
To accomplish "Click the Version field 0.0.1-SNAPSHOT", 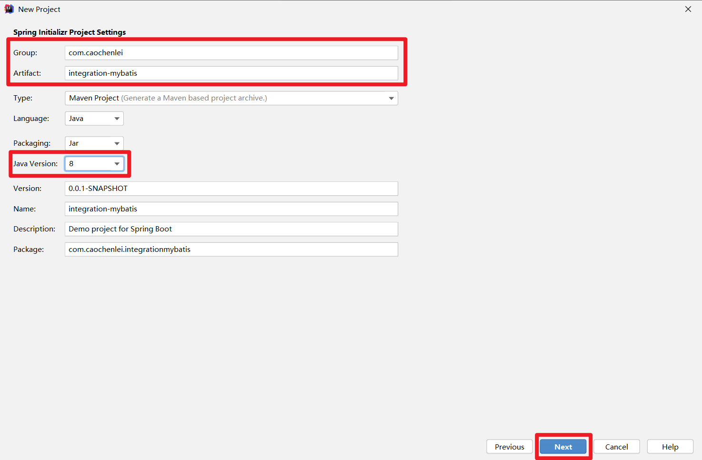I will coord(231,189).
